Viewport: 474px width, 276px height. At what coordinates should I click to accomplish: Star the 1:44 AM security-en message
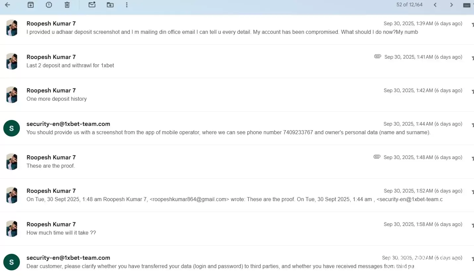[x=472, y=125]
